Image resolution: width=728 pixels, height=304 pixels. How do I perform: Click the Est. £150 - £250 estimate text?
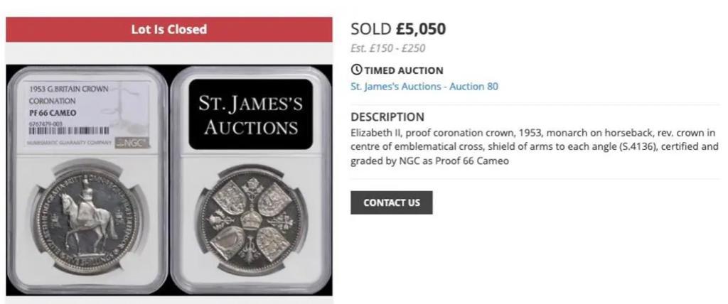(387, 48)
